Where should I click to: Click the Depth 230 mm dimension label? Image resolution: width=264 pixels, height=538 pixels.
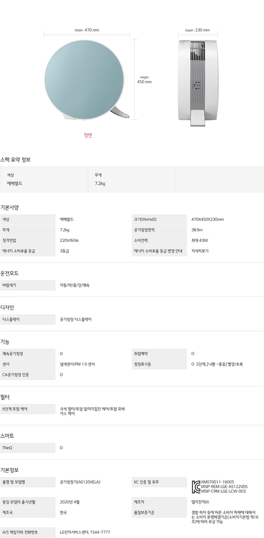click(x=197, y=30)
